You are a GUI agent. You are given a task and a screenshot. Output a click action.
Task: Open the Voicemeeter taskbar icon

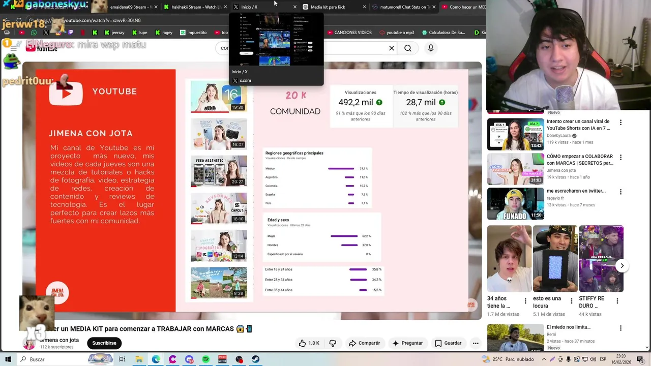point(222,359)
